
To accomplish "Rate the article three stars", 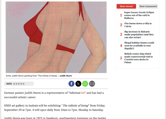I will tap(19, 84).
